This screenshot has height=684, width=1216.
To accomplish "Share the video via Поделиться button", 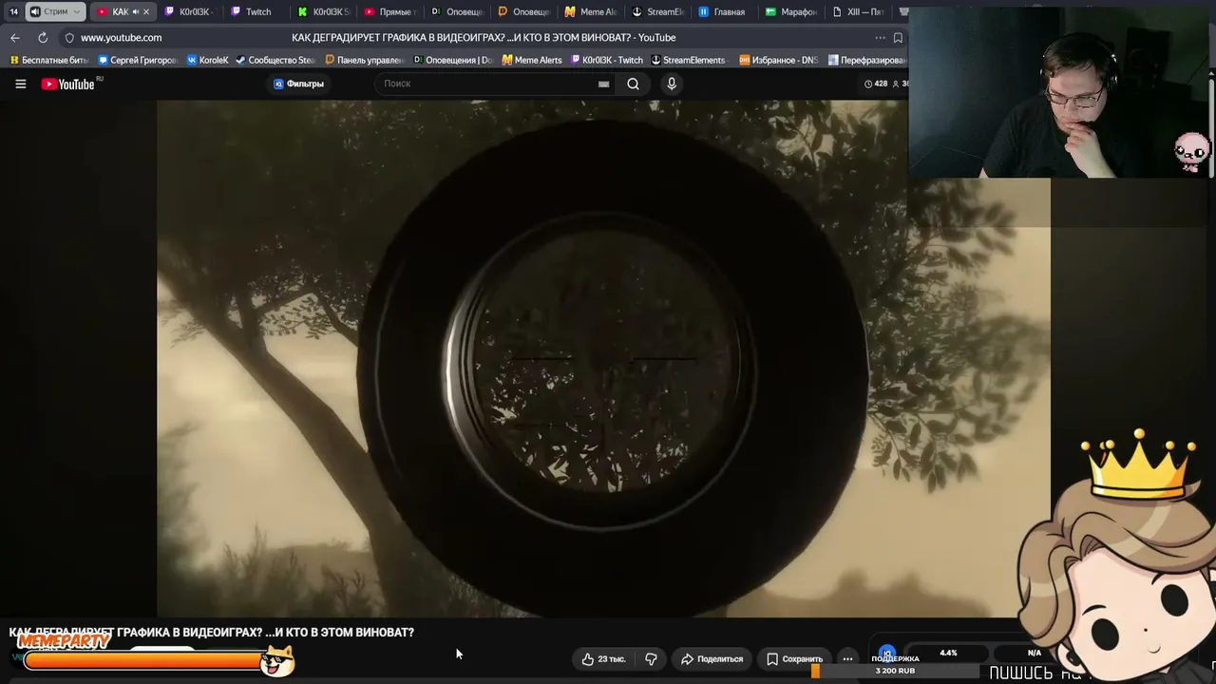I will pos(712,658).
